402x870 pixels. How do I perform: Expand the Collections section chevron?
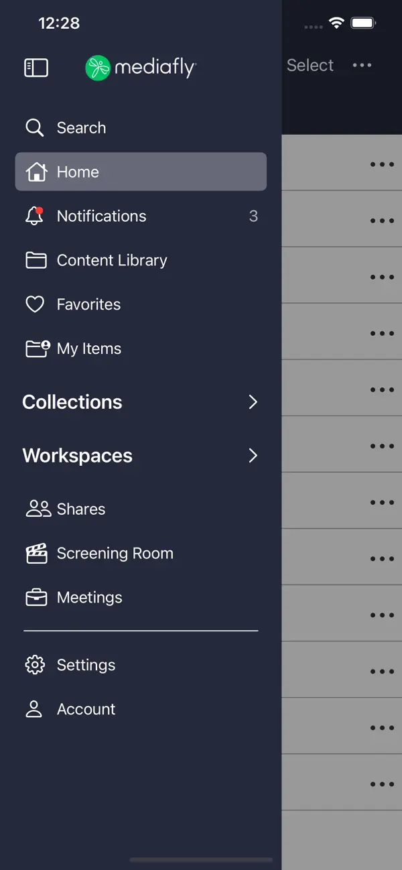tap(253, 401)
